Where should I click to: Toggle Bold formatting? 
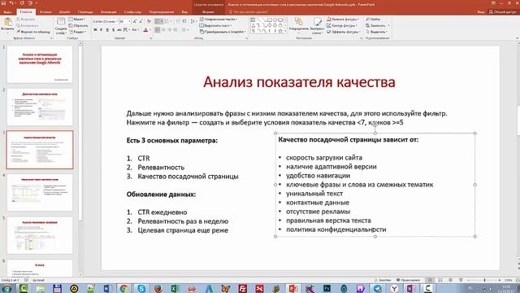click(x=95, y=30)
